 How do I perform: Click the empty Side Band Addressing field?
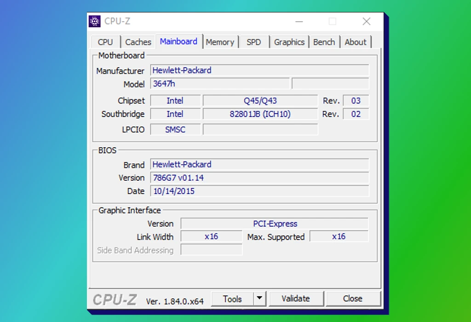(x=212, y=250)
